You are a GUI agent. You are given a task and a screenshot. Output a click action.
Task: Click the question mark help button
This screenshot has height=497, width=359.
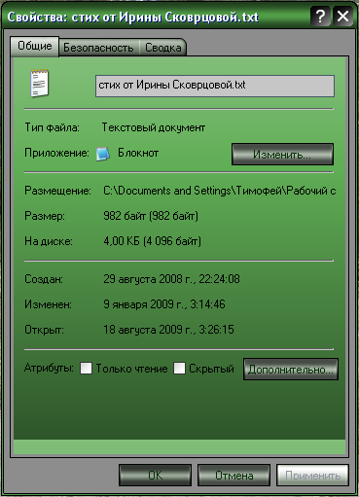click(x=320, y=17)
